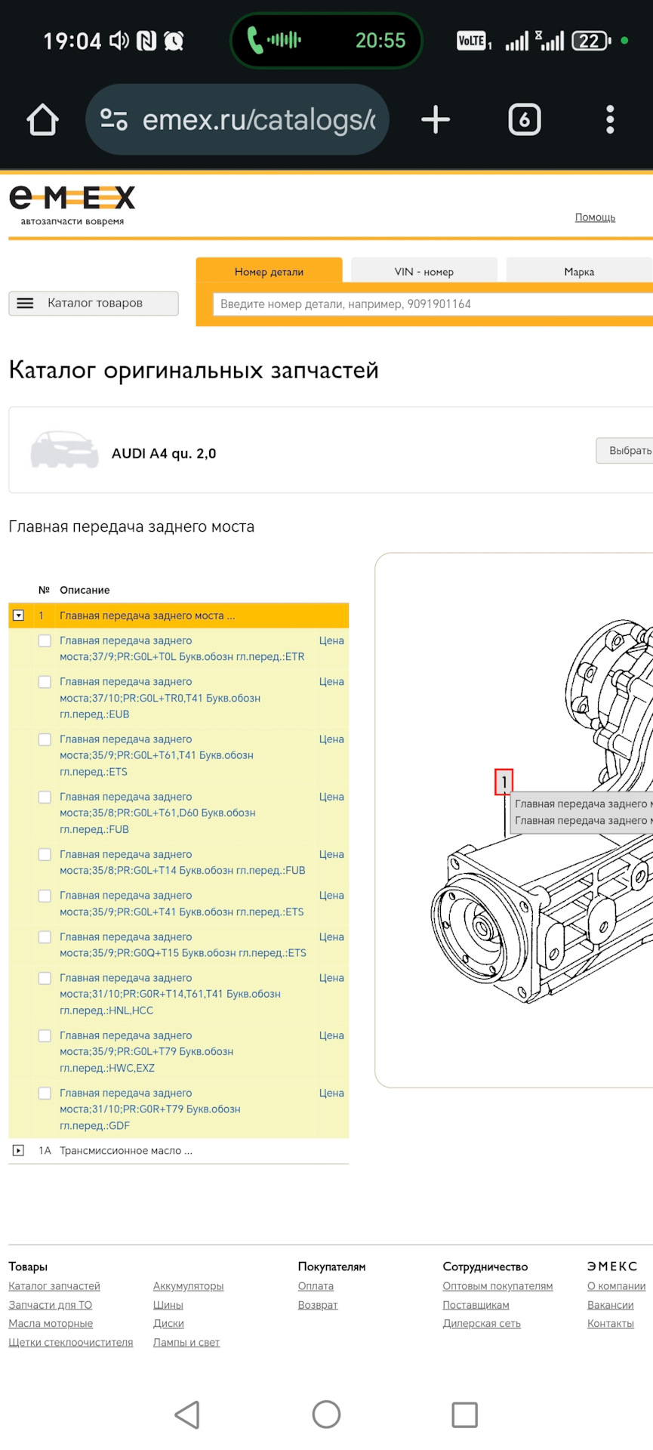The height and width of the screenshot is (1450, 653).
Task: Open the Помощь link
Action: coord(595,217)
